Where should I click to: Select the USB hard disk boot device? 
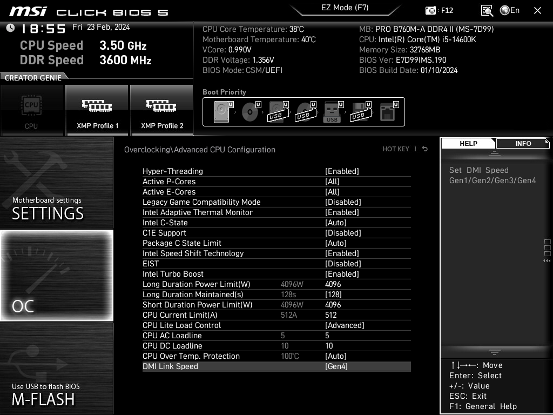point(279,112)
